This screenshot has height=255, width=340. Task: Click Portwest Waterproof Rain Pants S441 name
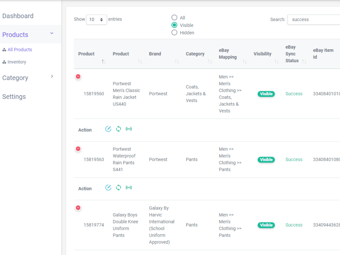[124, 159]
